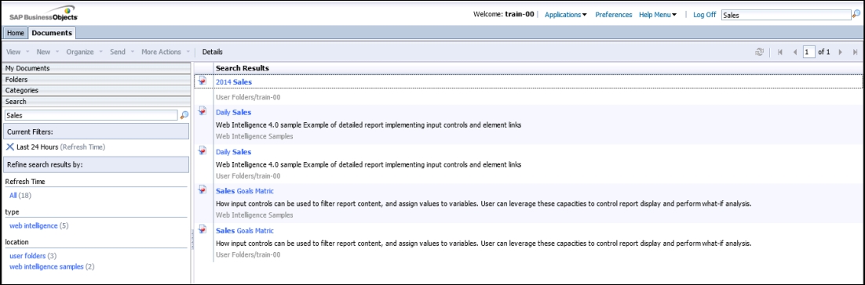This screenshot has height=285, width=865.
Task: Open the Applications dropdown menu
Action: [x=565, y=15]
